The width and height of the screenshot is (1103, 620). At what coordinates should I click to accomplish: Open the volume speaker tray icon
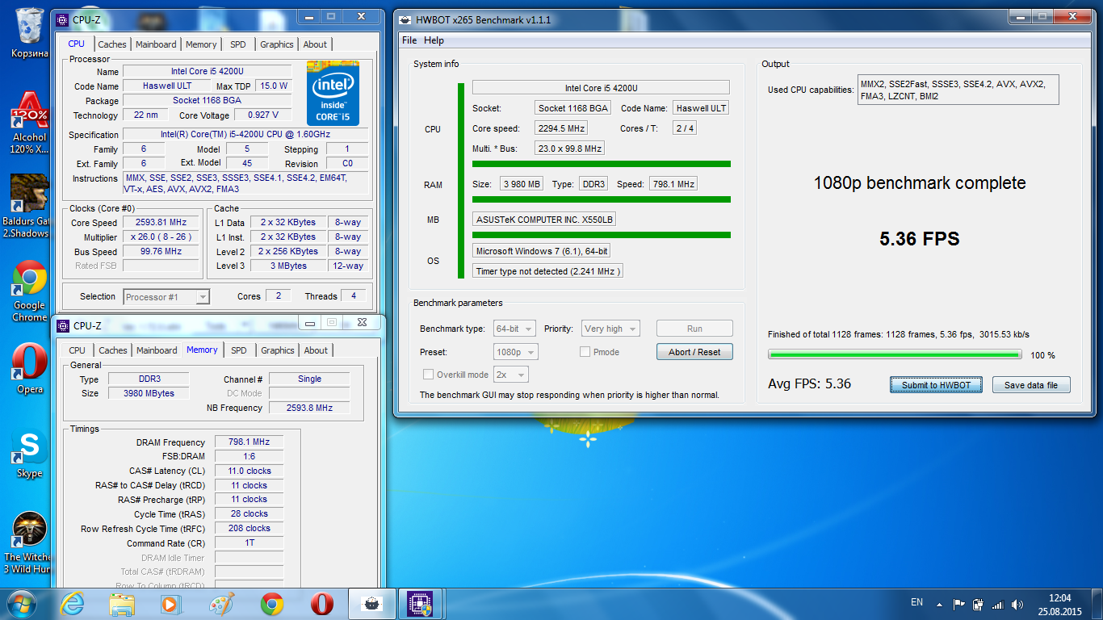[1017, 604]
